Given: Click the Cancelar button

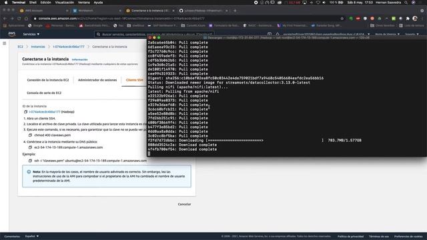Looking at the screenshot, I should pyautogui.click(x=184, y=204).
